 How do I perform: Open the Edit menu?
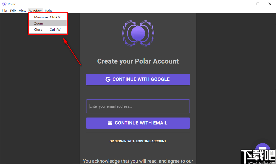click(13, 11)
